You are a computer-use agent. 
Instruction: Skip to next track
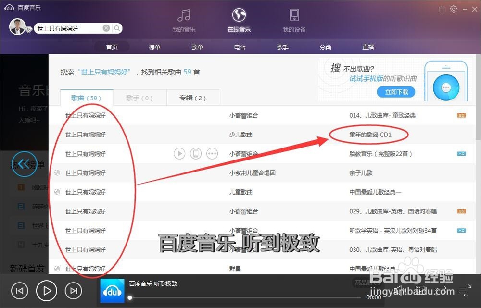pos(74,291)
